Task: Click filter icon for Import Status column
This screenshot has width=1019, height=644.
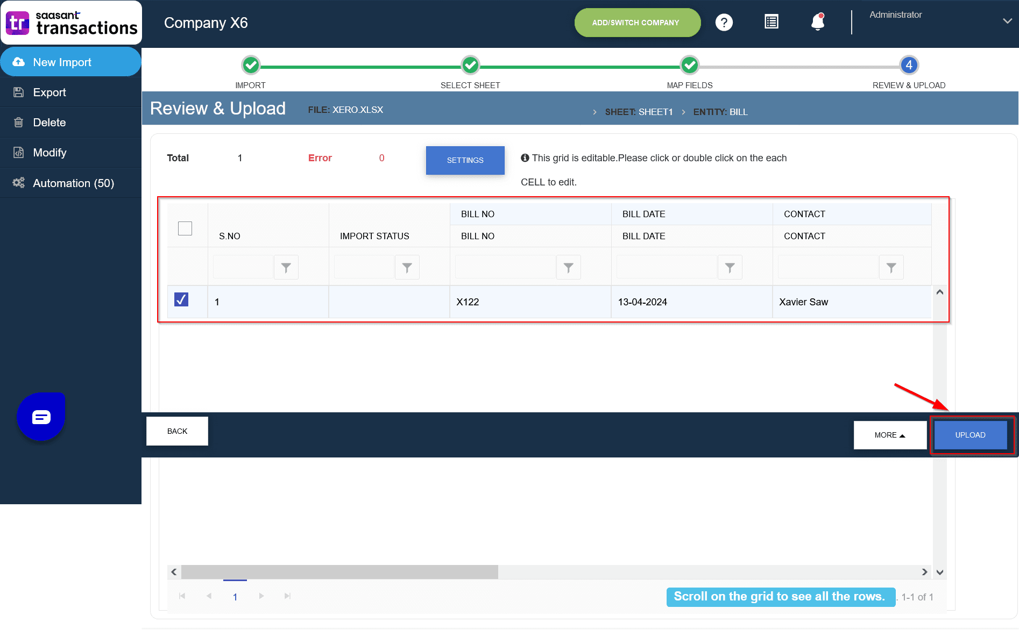Action: pos(407,267)
